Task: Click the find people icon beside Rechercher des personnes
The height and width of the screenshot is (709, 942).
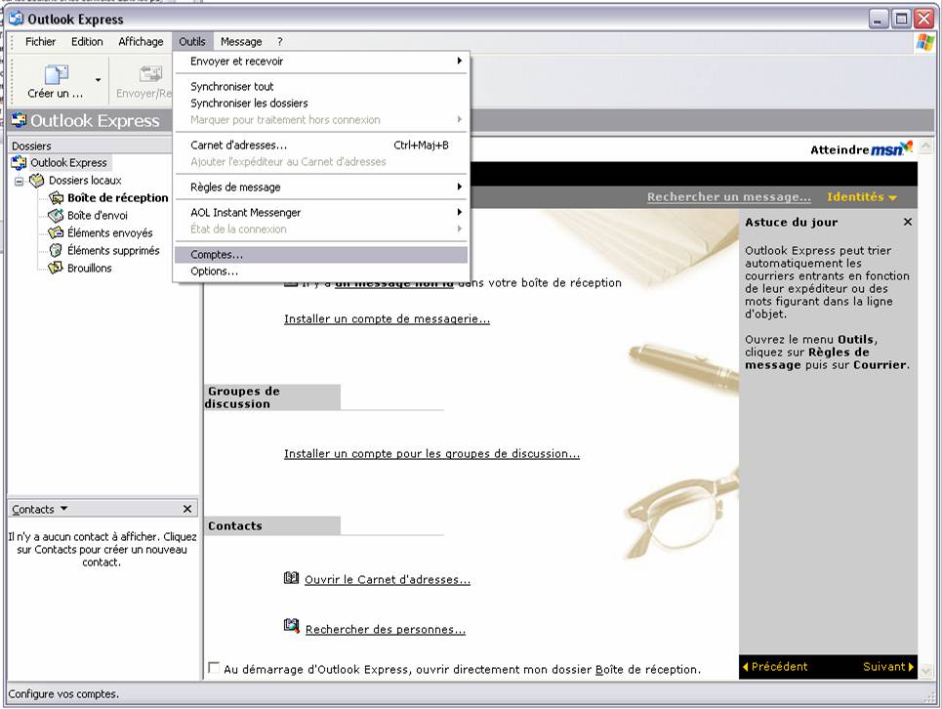Action: pyautogui.click(x=291, y=626)
